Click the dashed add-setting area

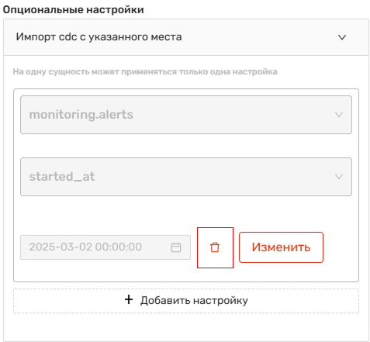click(x=186, y=301)
